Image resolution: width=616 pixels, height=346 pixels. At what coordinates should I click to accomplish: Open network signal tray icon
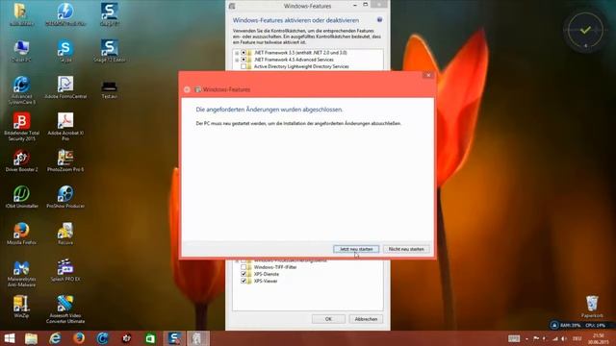555,338
